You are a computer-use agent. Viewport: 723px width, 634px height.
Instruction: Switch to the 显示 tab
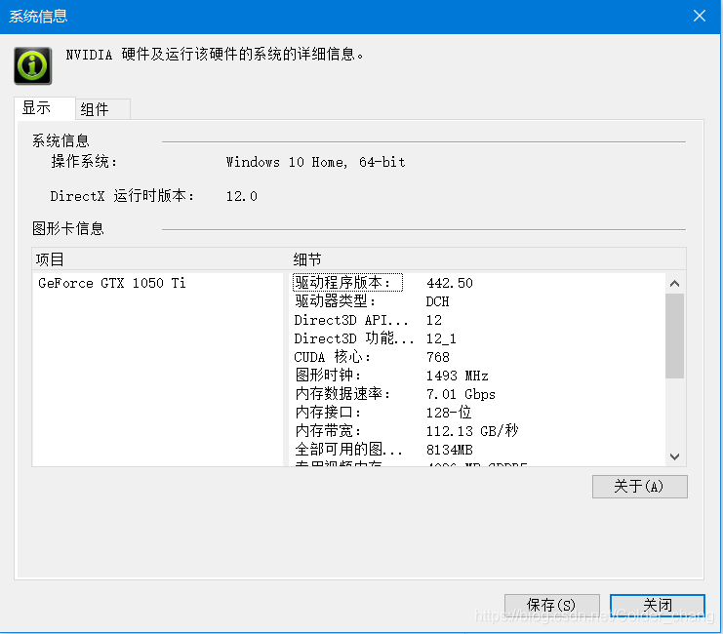(45, 108)
